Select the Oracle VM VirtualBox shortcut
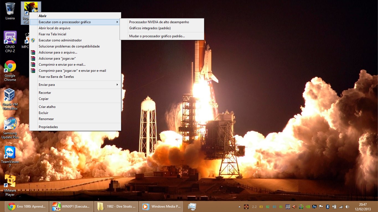The height and width of the screenshot is (212, 378). coord(10,95)
